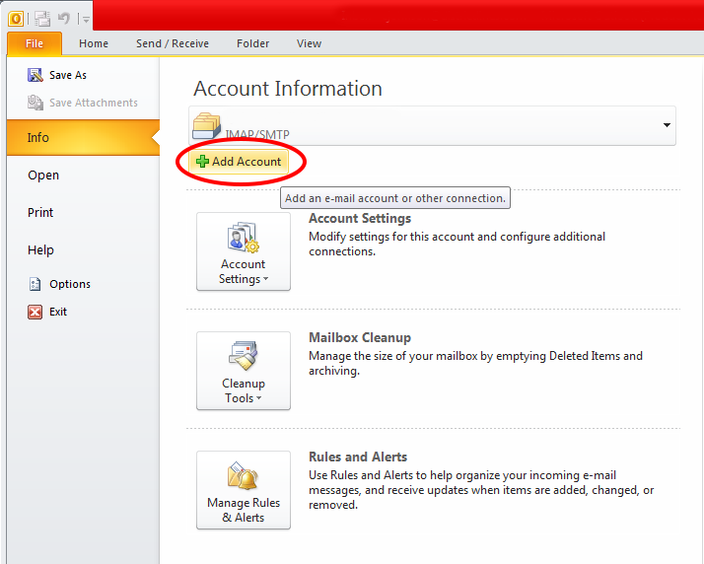The width and height of the screenshot is (704, 564).
Task: Click the Save As disk icon
Action: click(35, 75)
